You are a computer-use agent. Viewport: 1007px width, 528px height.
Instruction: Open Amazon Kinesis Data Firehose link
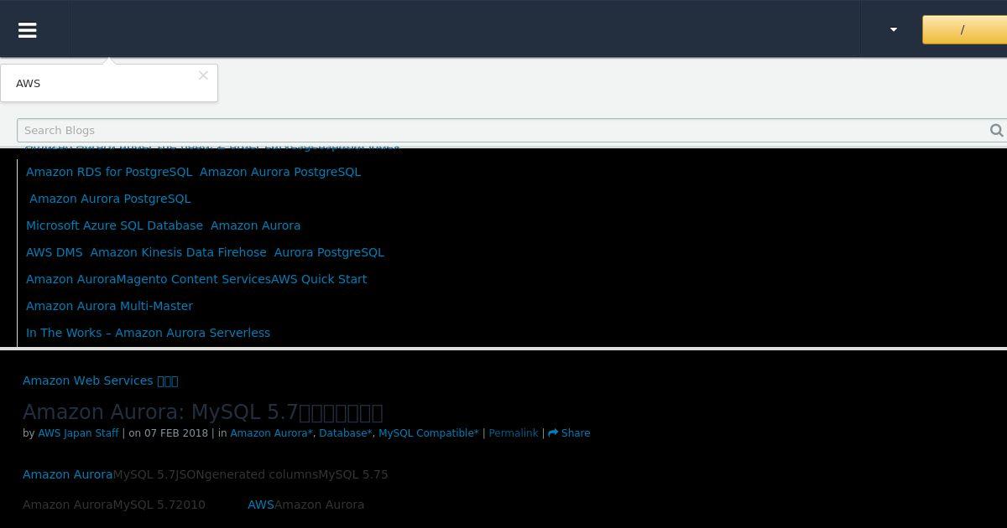click(x=178, y=252)
